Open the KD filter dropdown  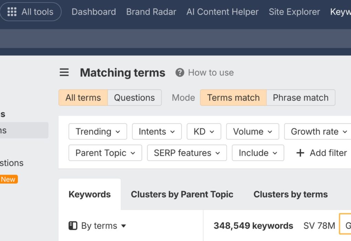click(204, 132)
